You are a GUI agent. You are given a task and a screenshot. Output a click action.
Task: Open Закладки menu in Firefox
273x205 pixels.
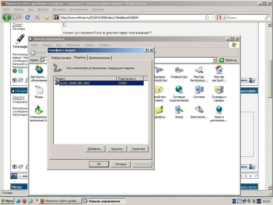59,9
